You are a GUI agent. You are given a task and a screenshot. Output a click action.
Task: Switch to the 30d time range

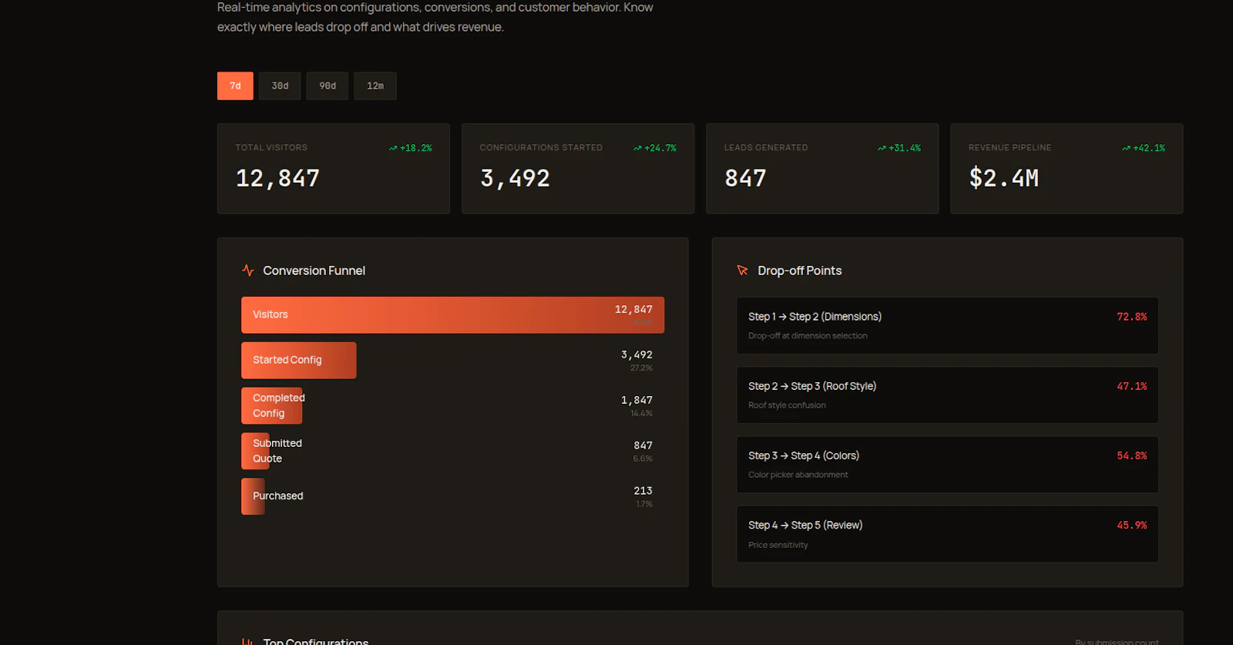pyautogui.click(x=280, y=86)
